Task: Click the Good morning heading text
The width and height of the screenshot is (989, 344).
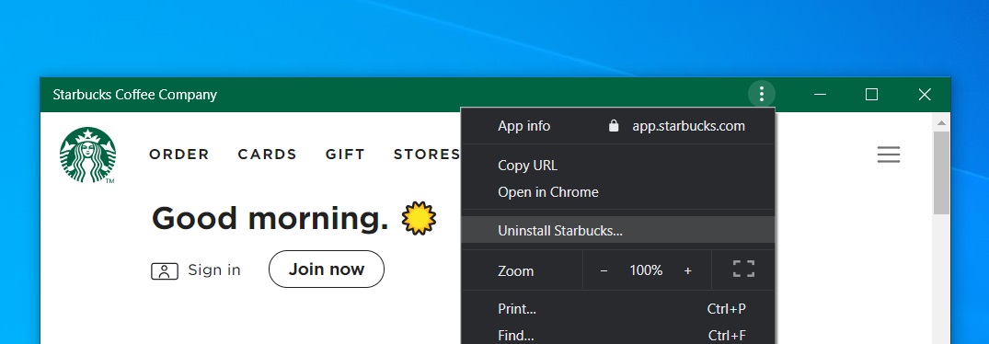Action: pyautogui.click(x=270, y=219)
